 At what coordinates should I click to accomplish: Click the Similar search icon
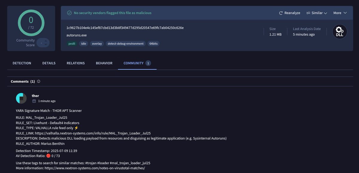pos(308,13)
